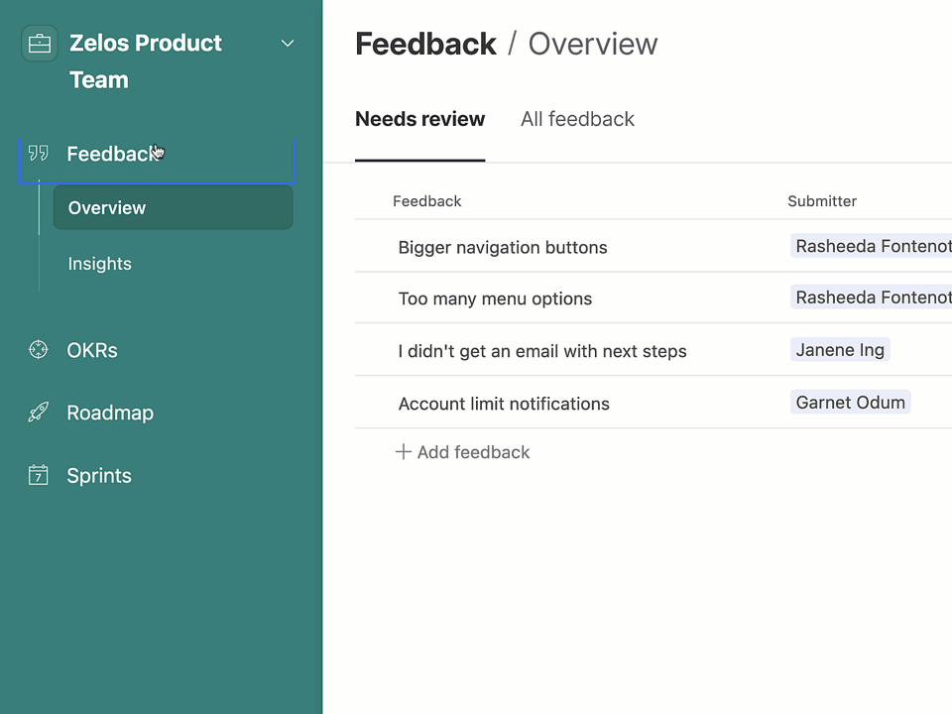The width and height of the screenshot is (952, 714).
Task: Open the Account limit notifications feedback row
Action: [x=504, y=404]
